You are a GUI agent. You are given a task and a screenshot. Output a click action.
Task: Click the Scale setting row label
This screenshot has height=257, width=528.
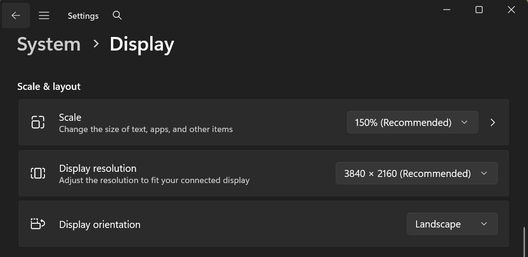point(70,117)
